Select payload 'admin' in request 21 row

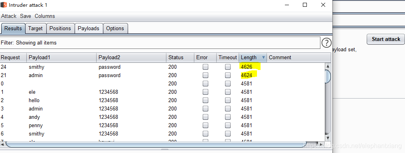coord(36,76)
